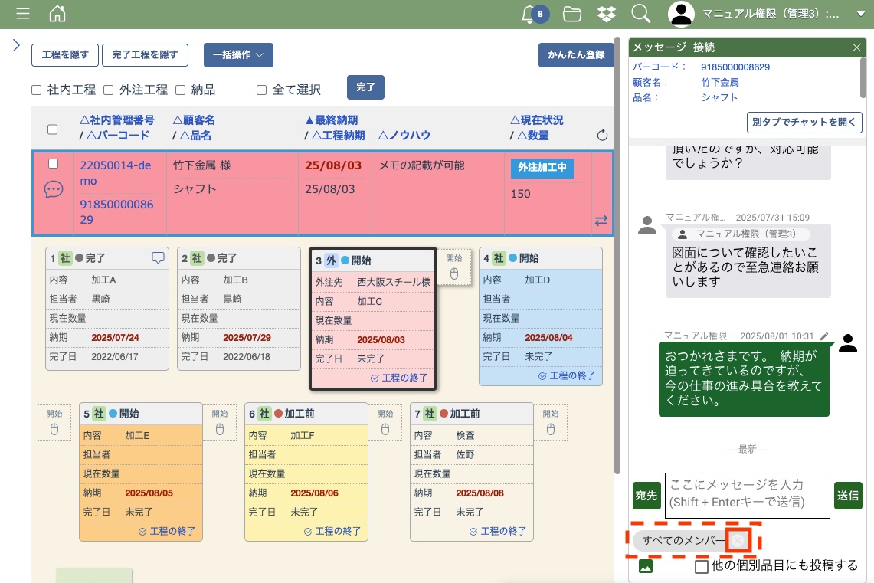Click the かんたん登録 button
874x583 pixels.
point(576,55)
